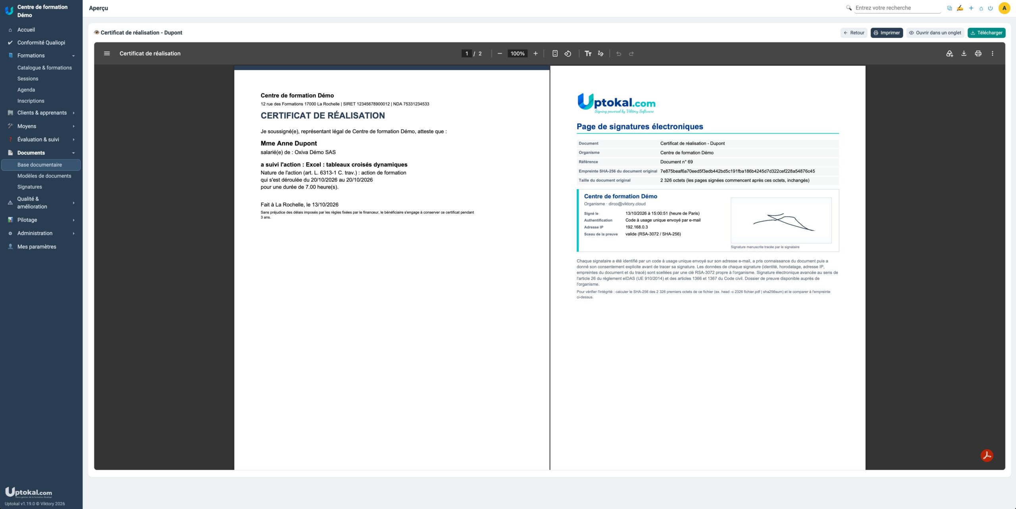Expand Qualité & amélioration menu

[41, 203]
